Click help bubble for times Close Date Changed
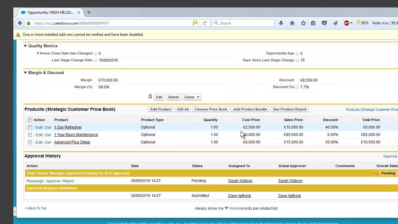This screenshot has width=398, height=224. pos(95,54)
